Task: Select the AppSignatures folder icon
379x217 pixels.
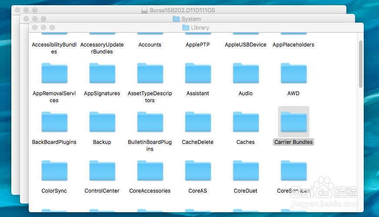Action: (x=102, y=73)
